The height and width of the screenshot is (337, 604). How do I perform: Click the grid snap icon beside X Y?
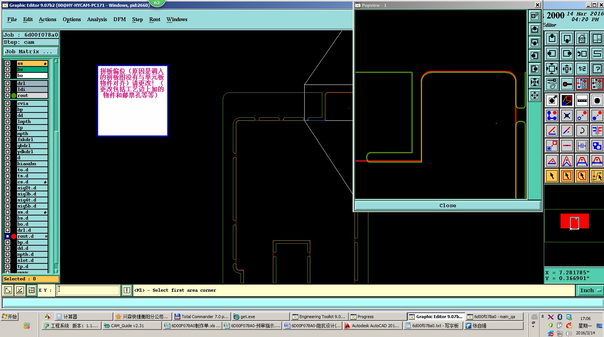32,290
